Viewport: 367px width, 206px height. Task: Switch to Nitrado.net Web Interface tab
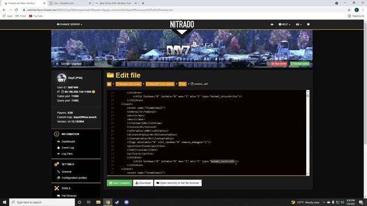tap(22, 3)
